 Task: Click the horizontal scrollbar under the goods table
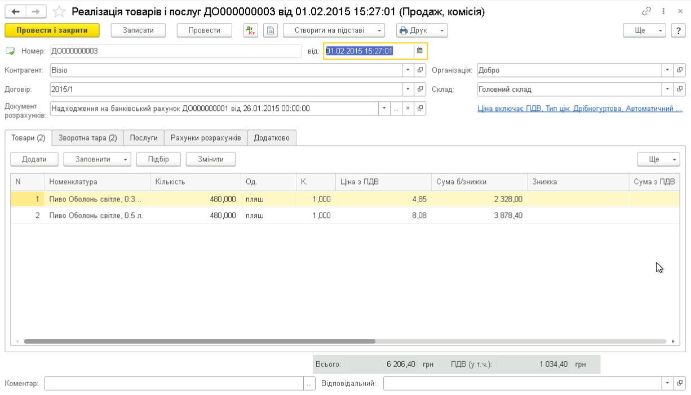click(200, 342)
